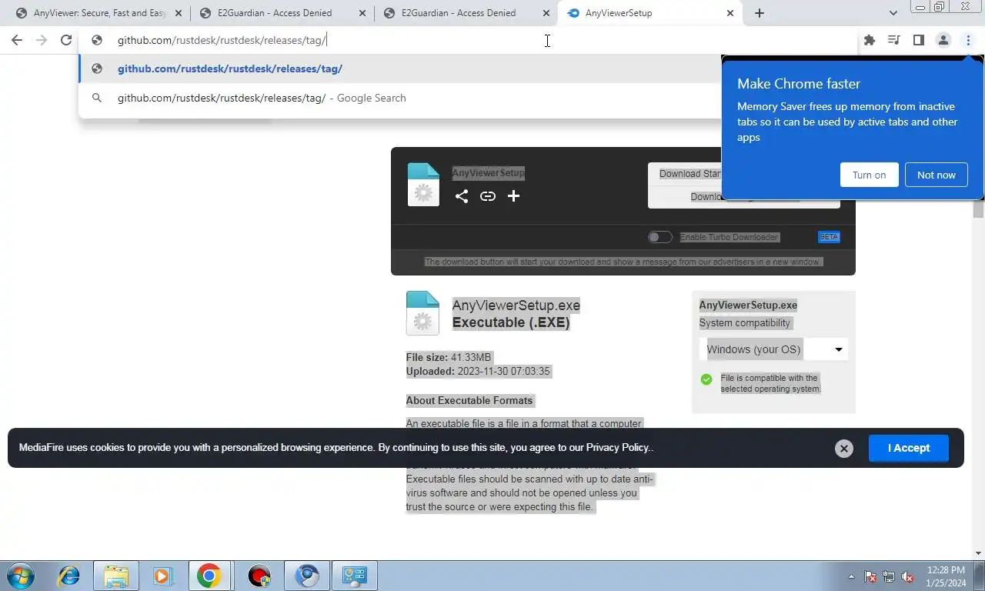Click the taskbar clock showing 12:28 PM
Viewport: 985px width, 591px height.
[946, 576]
